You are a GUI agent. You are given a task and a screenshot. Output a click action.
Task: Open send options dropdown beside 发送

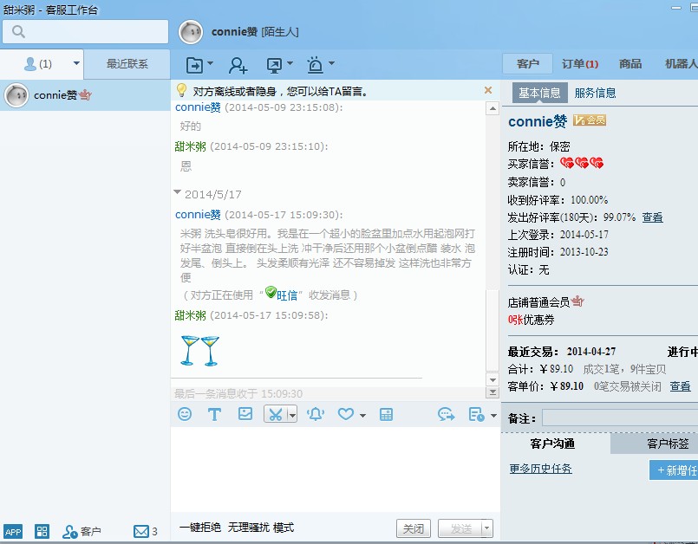click(487, 528)
